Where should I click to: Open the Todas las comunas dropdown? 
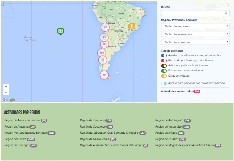coord(195,42)
